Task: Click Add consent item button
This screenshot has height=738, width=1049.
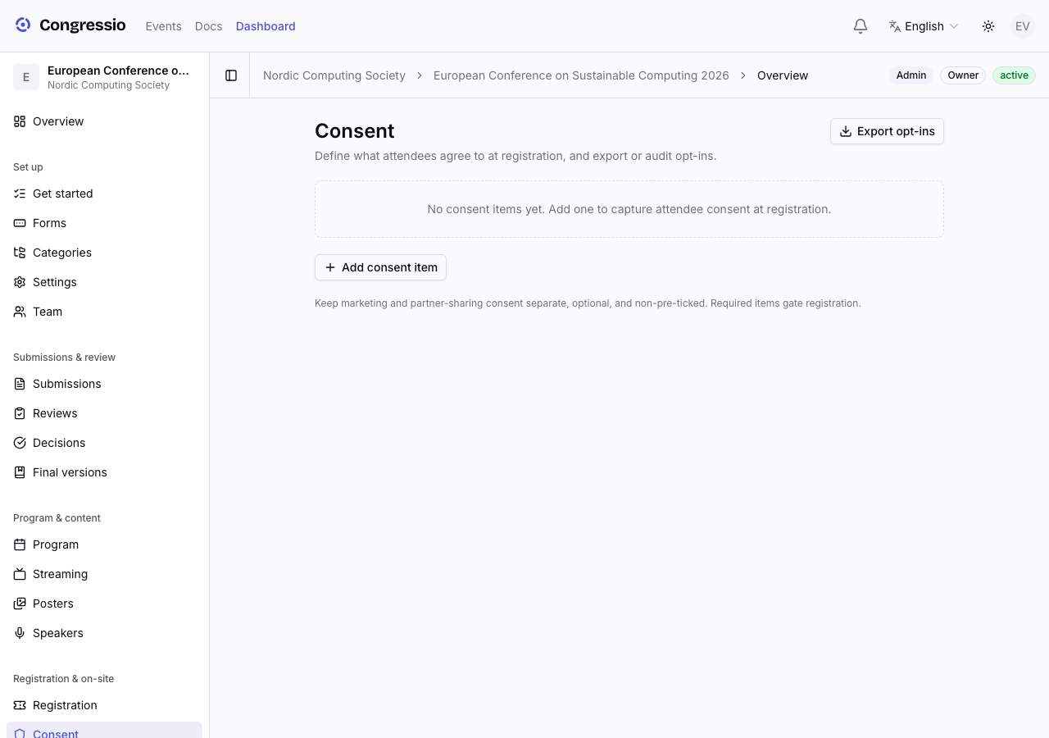Action: tap(380, 267)
